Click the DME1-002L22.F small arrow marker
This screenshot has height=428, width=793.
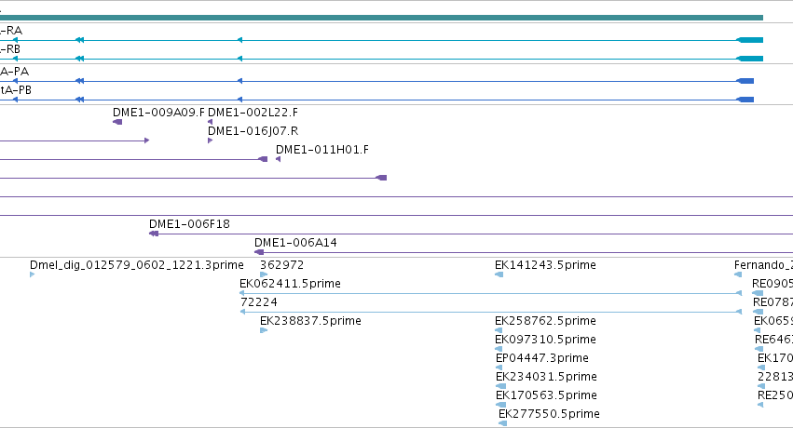pyautogui.click(x=210, y=122)
